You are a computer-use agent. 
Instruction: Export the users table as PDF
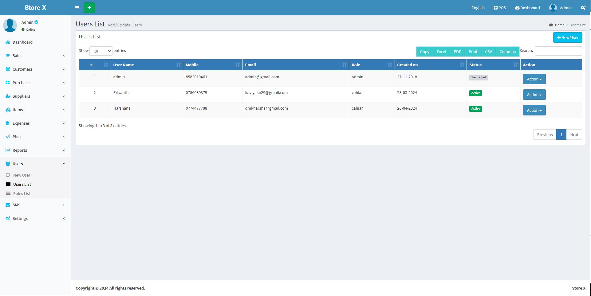point(457,52)
